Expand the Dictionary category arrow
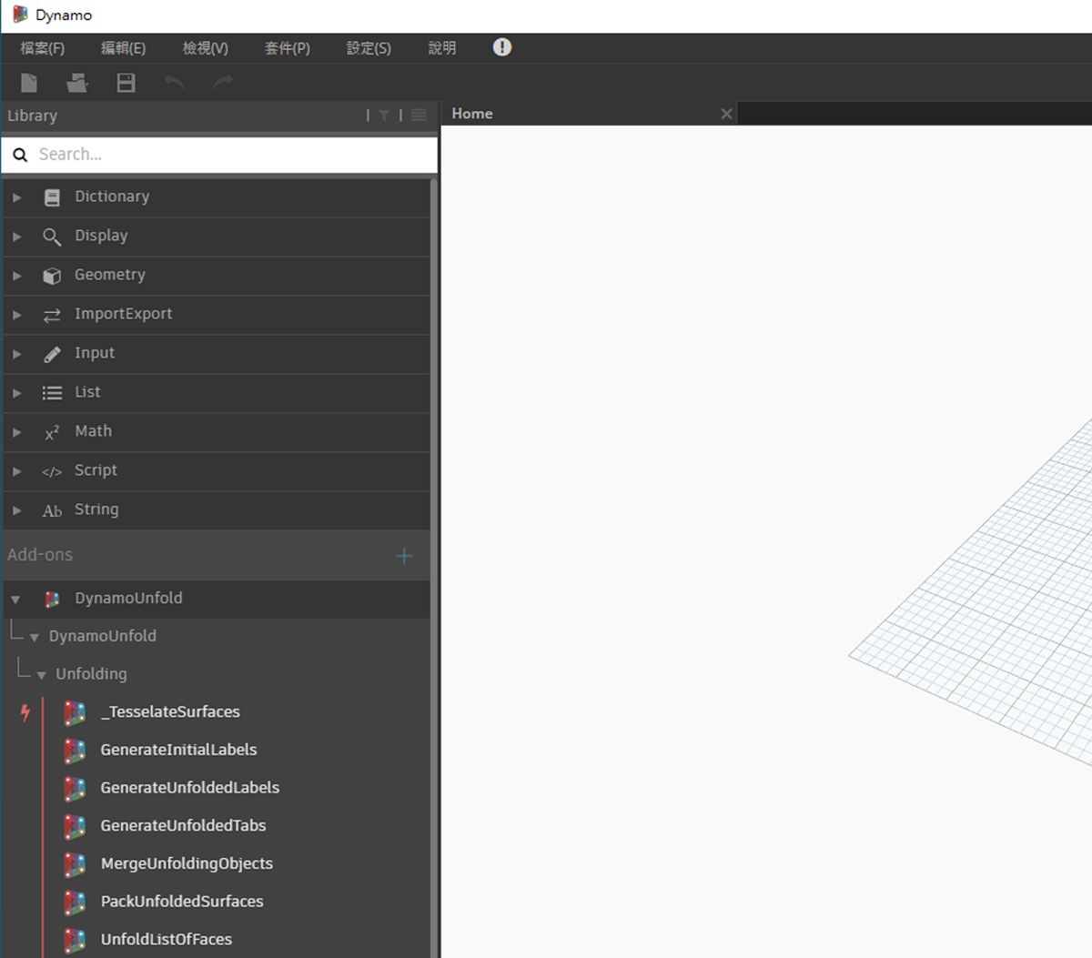Image resolution: width=1092 pixels, height=958 pixels. 16,197
